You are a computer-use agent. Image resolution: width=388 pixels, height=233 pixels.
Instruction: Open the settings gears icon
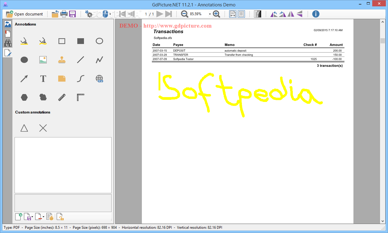(x=89, y=14)
